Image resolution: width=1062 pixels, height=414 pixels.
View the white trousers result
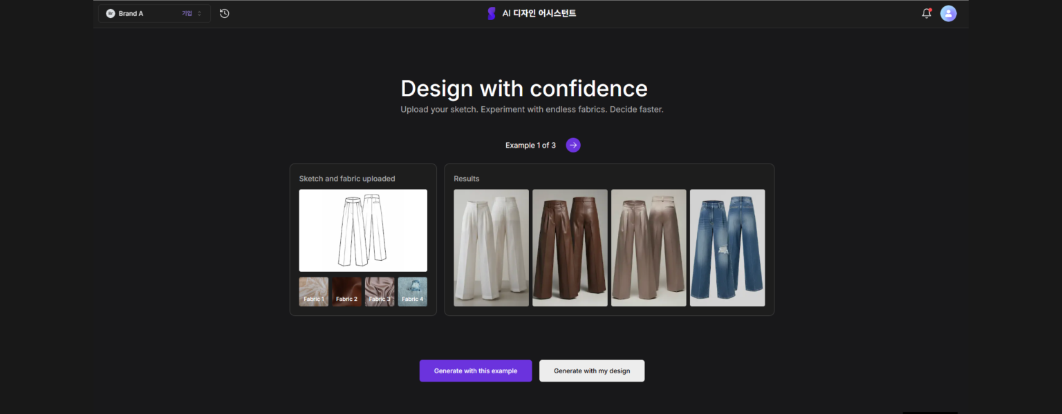tap(491, 248)
